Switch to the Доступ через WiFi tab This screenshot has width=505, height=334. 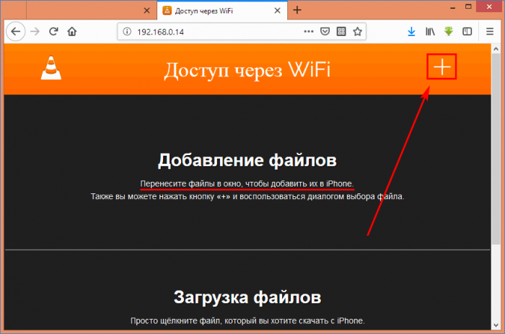click(222, 11)
